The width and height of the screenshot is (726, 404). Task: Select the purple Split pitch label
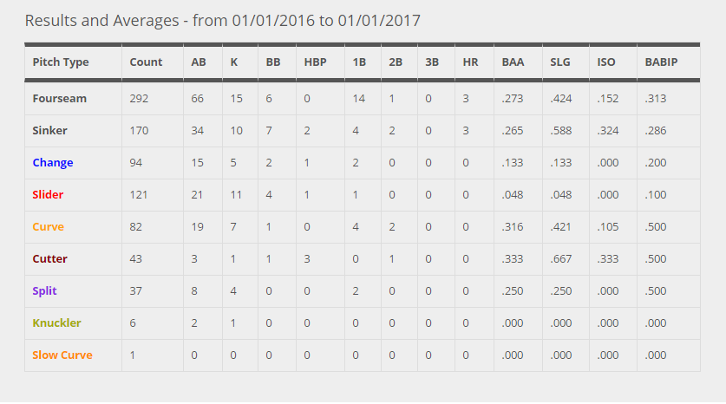pyautogui.click(x=44, y=290)
